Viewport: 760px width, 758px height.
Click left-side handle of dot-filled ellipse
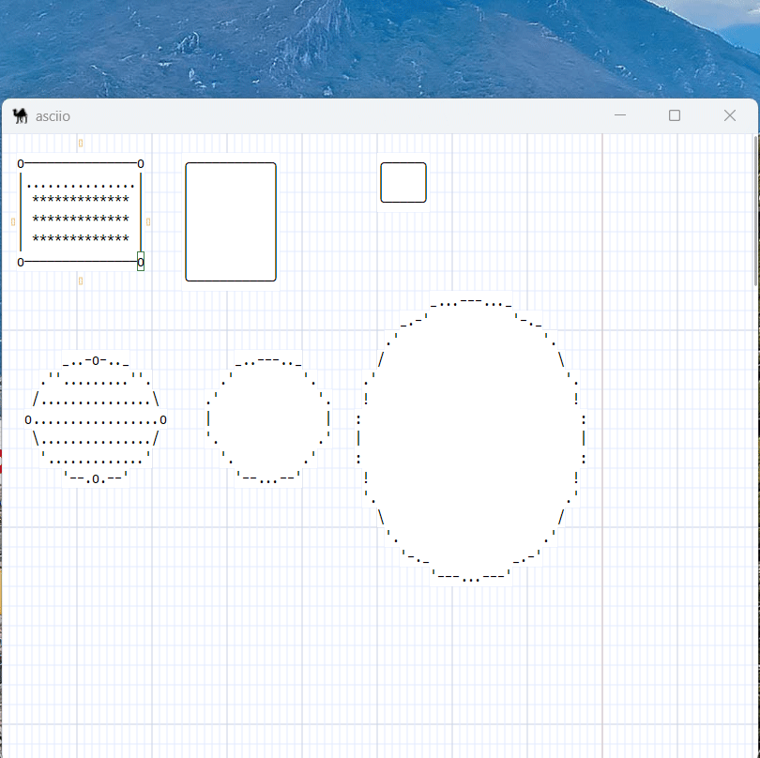pos(28,420)
